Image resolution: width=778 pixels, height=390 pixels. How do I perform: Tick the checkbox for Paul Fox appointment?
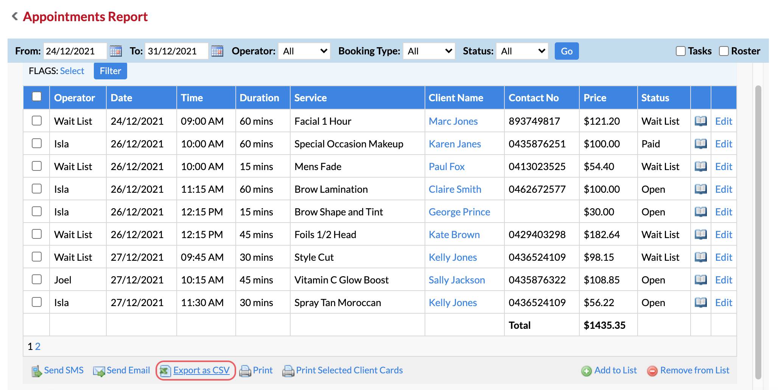(37, 166)
